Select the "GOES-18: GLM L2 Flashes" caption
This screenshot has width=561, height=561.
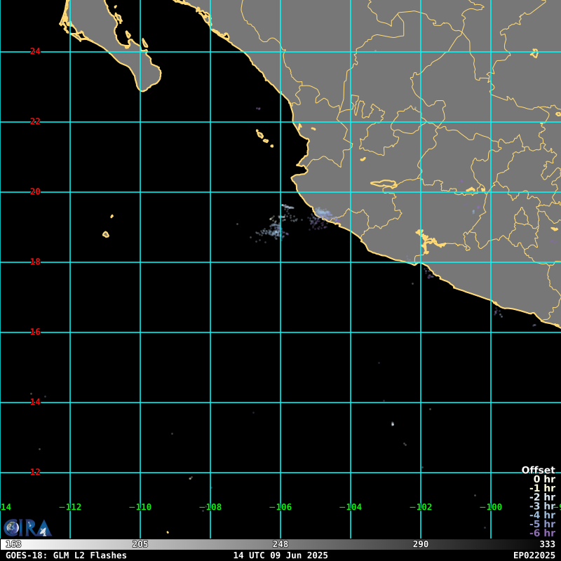point(66,555)
